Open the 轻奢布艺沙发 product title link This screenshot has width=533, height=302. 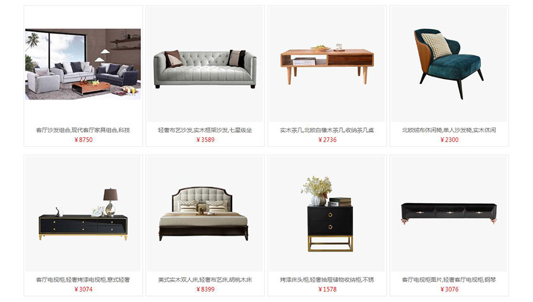pos(205,130)
